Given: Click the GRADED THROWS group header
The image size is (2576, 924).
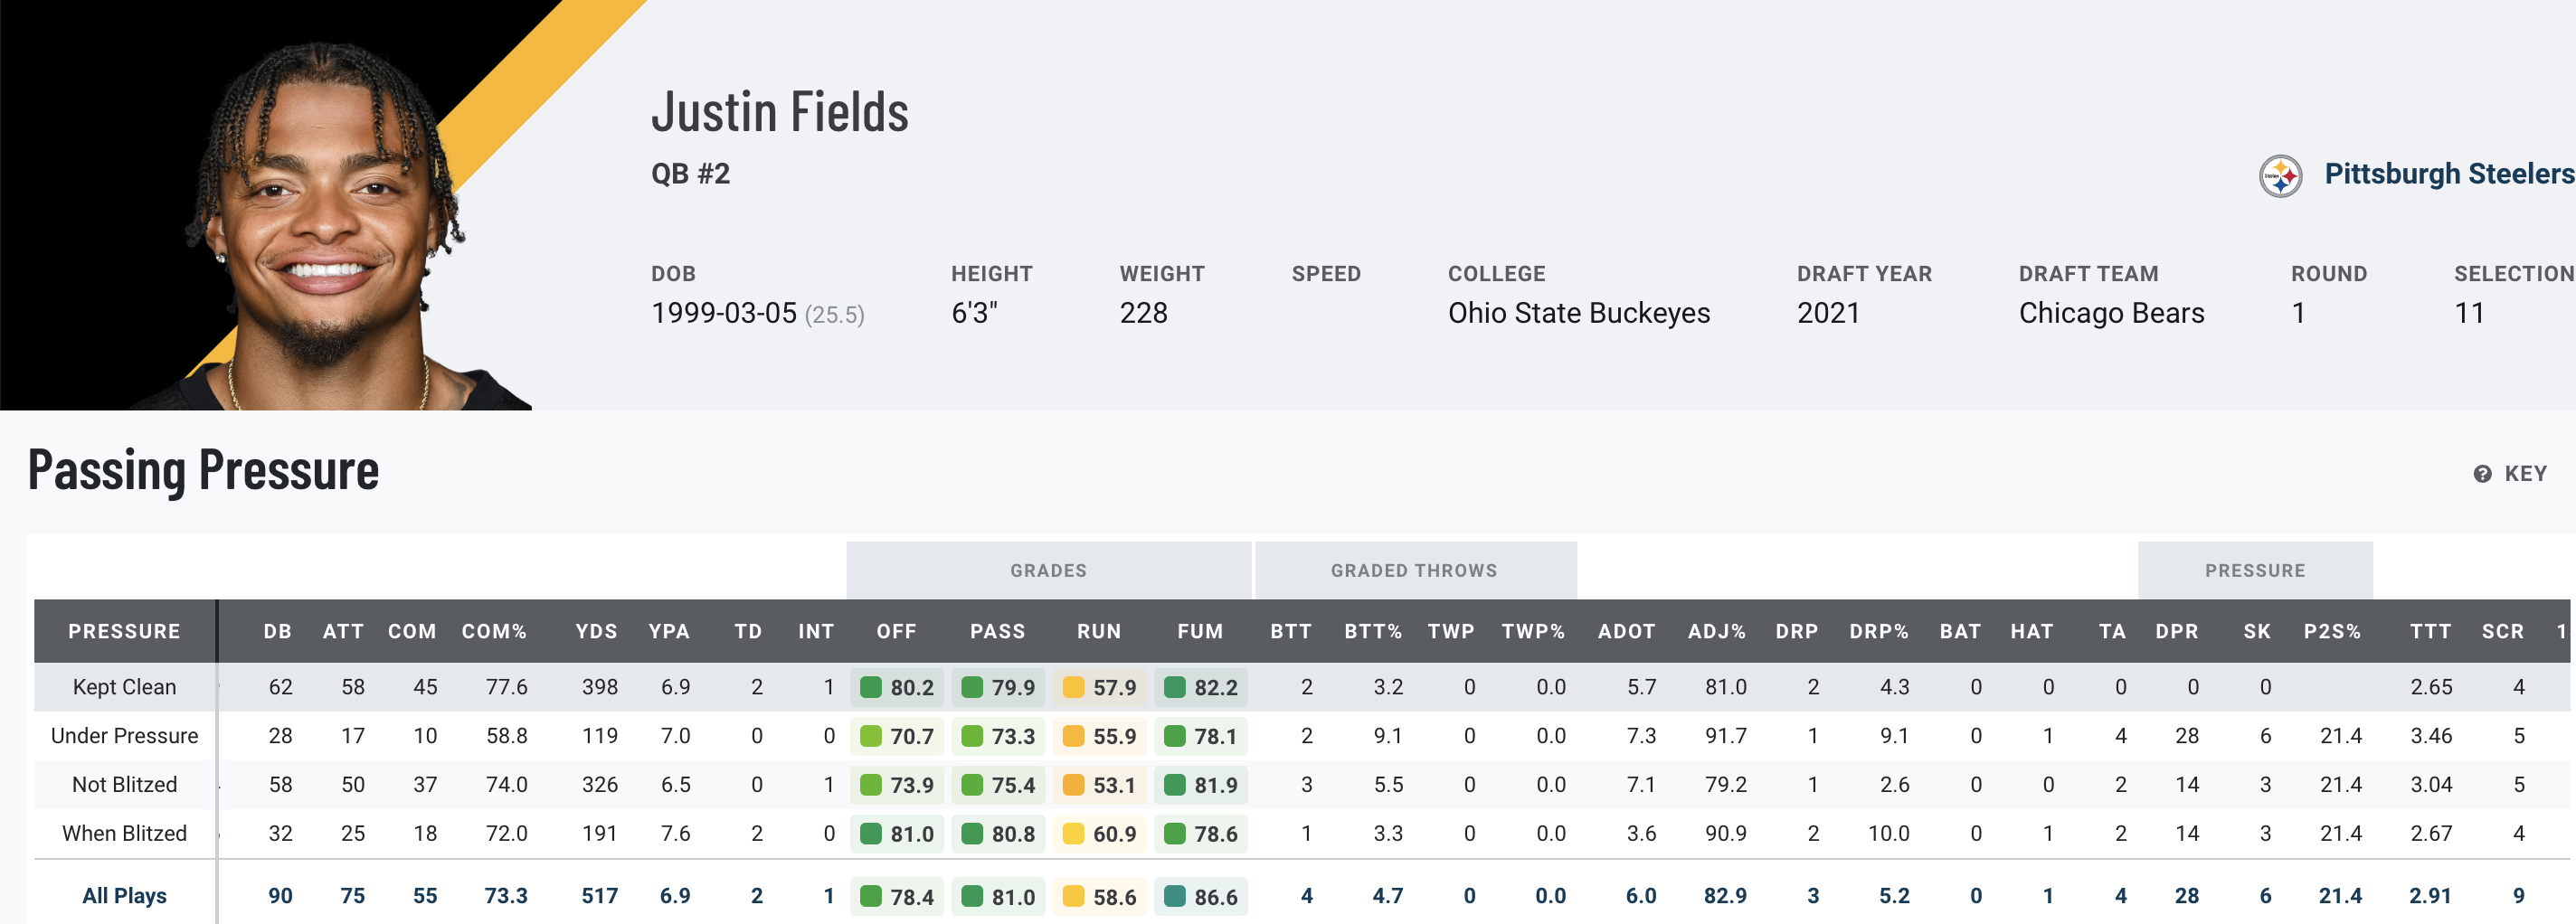Looking at the screenshot, I should pos(1413,570).
